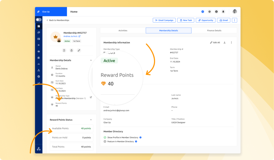
Task: Click the calendar events icon in sidebar
Action: (39, 39)
